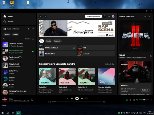The image size is (154, 115).
Task: Open BANDA FAMILIAR playlist in library
Action: (18, 52)
